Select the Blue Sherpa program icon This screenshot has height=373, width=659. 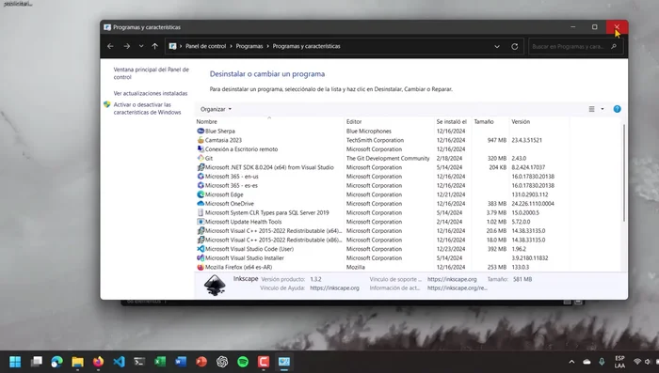(x=201, y=131)
